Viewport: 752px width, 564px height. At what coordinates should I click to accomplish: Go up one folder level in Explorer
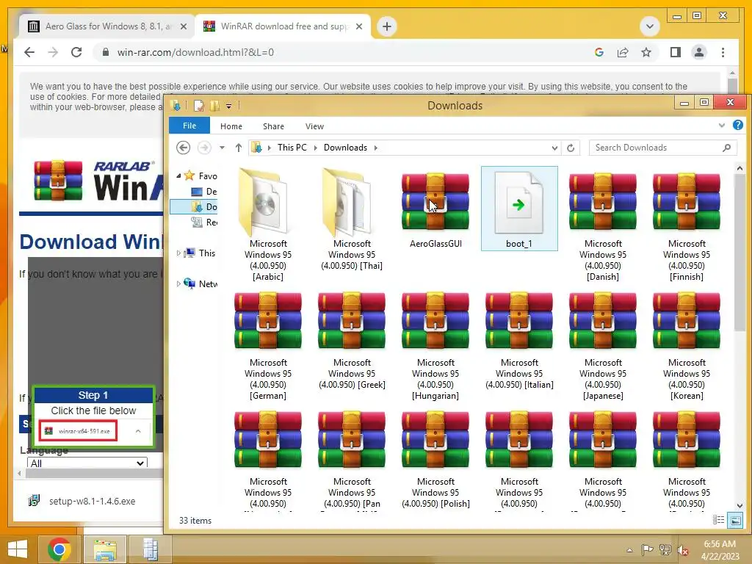239,148
